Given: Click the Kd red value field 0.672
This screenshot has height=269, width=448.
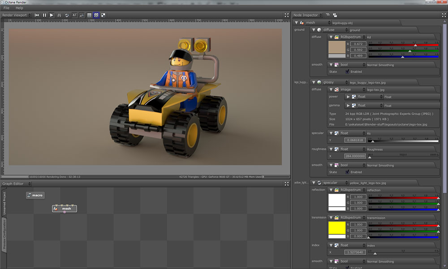Looking at the screenshot, I should 358,44.
